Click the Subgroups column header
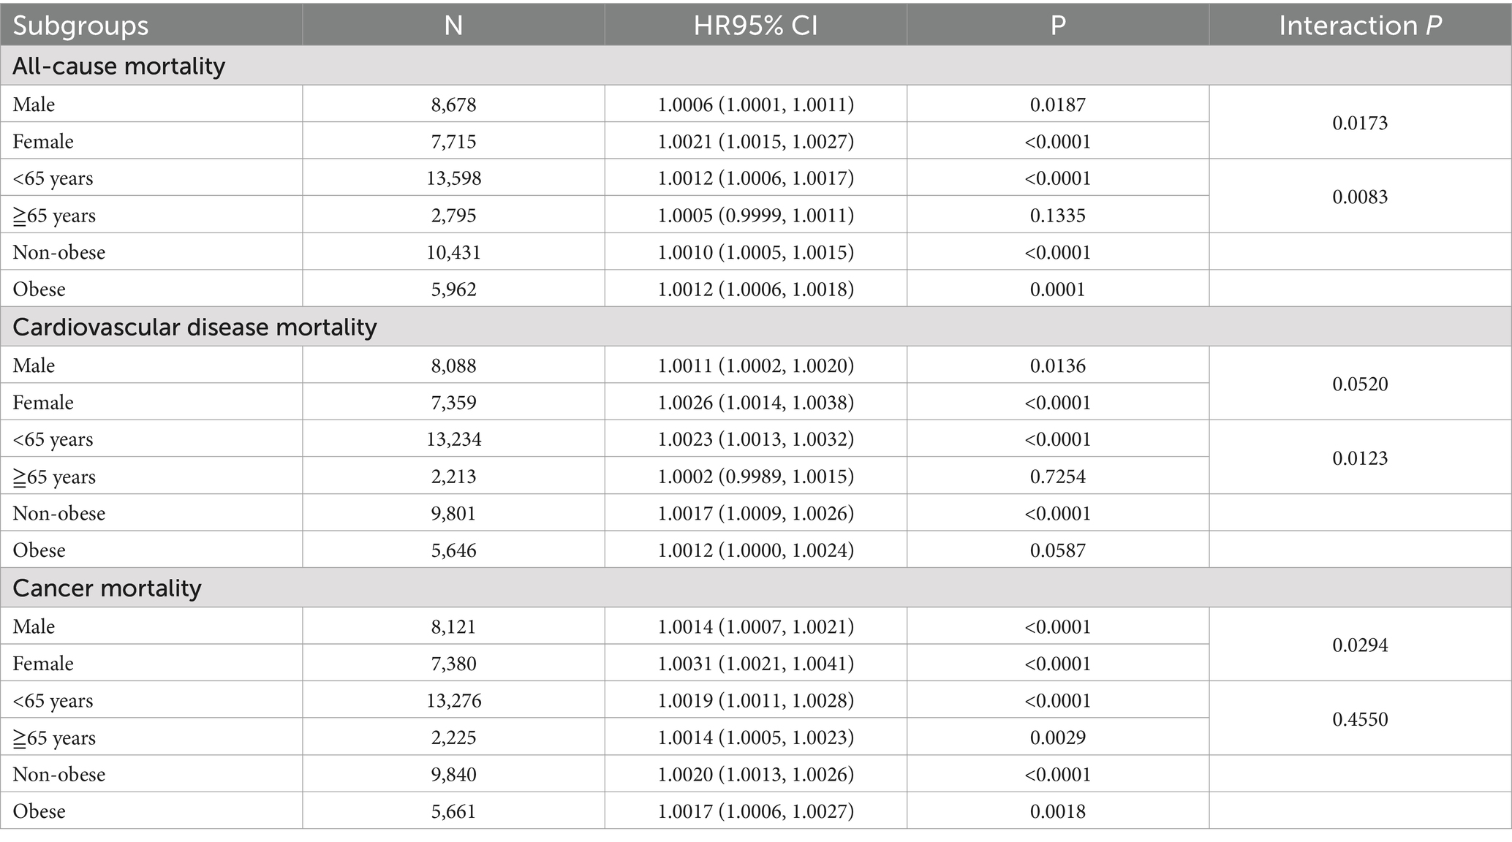Image resolution: width=1512 pixels, height=842 pixels. point(80,26)
